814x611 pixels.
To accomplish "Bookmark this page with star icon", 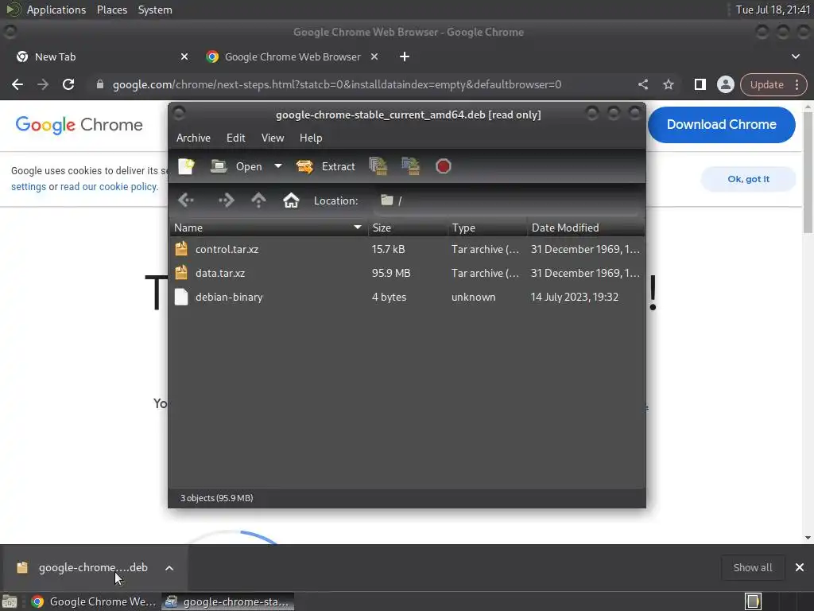I will click(668, 84).
